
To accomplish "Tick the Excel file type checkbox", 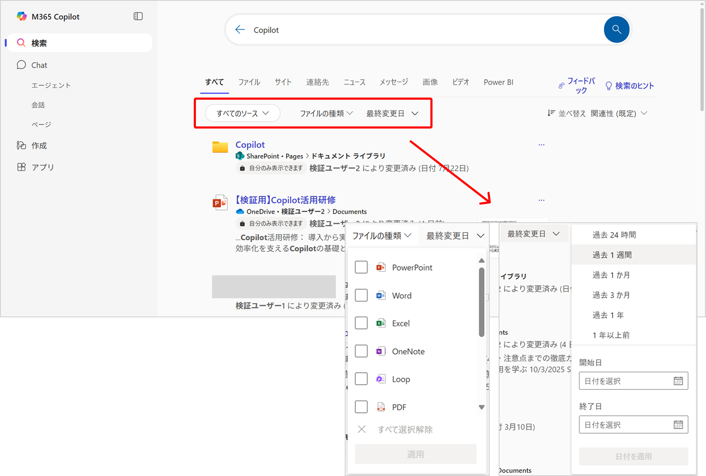I will pos(361,323).
